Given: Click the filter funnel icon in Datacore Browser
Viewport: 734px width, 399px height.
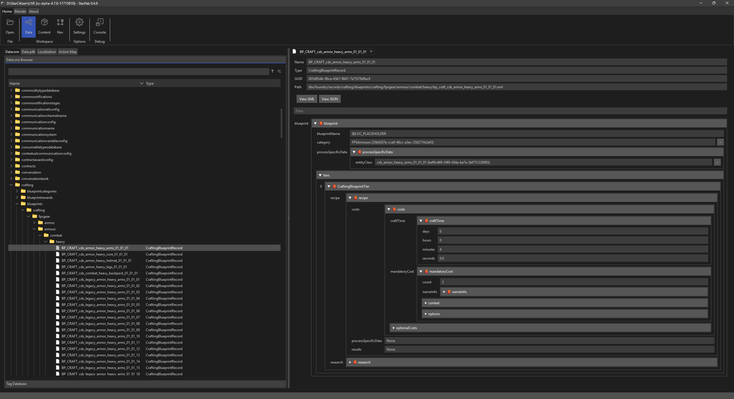Looking at the screenshot, I should click(272, 71).
